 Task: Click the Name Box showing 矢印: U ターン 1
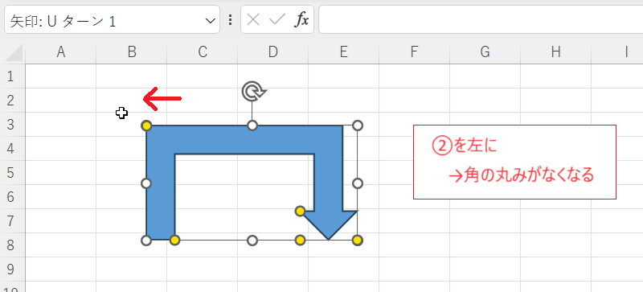pyautogui.click(x=112, y=19)
